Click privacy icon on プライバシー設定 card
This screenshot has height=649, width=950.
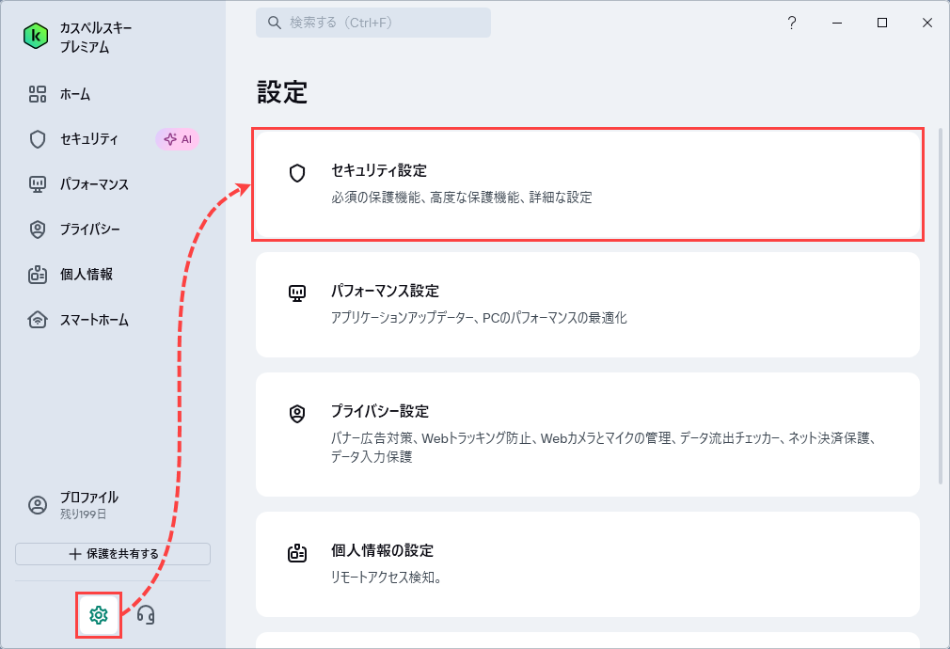pos(297,414)
